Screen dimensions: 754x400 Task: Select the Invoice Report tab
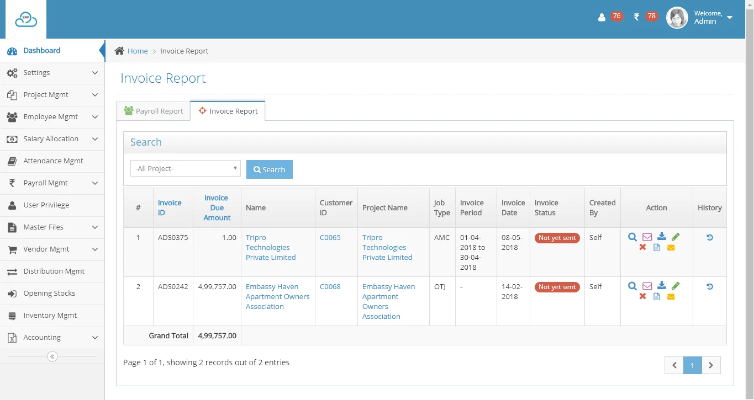coord(228,111)
